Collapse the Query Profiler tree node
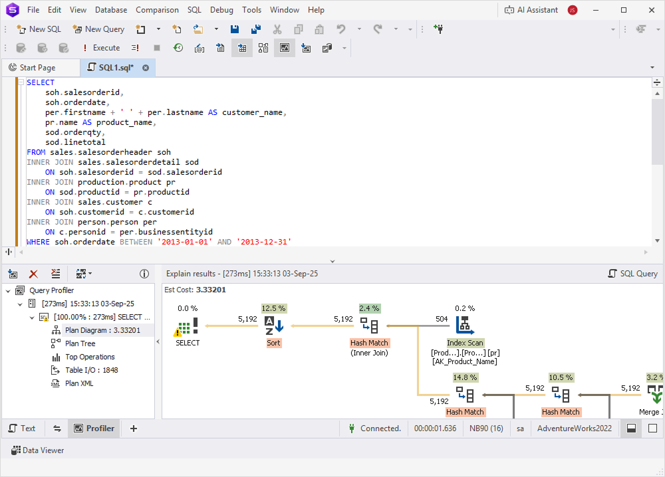 (x=8, y=290)
